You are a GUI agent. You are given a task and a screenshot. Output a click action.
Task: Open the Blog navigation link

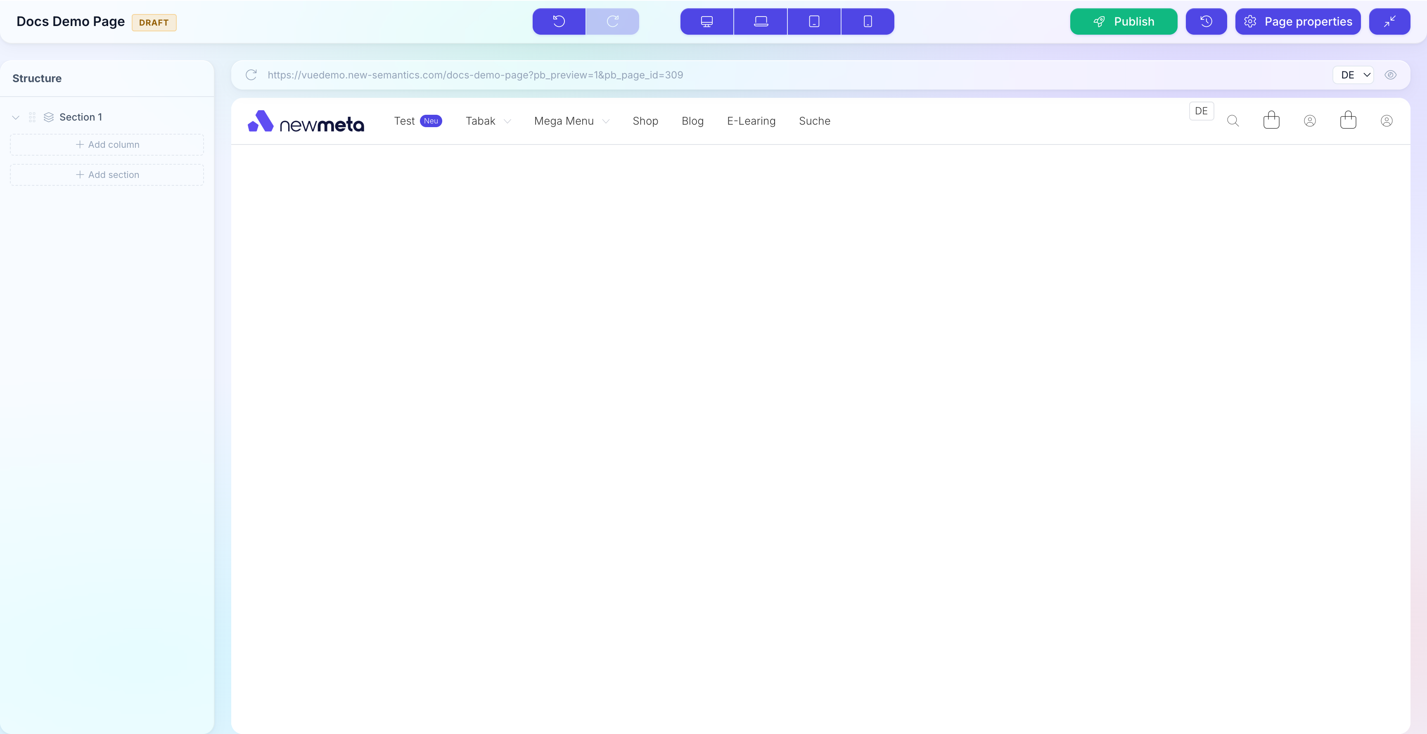(x=692, y=121)
